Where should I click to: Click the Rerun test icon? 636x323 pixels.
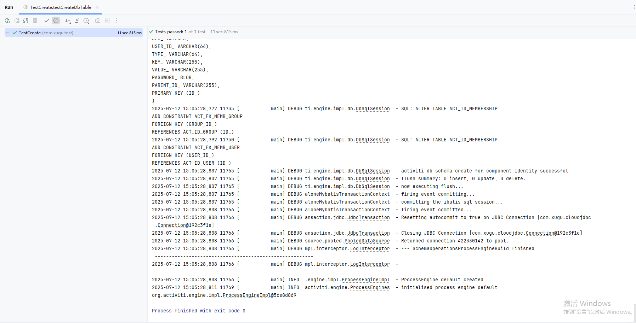point(7,21)
